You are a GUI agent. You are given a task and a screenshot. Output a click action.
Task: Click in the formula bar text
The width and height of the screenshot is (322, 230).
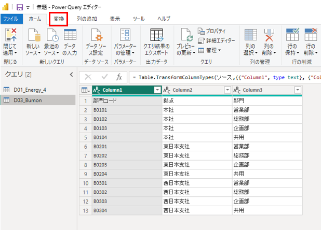(225, 77)
